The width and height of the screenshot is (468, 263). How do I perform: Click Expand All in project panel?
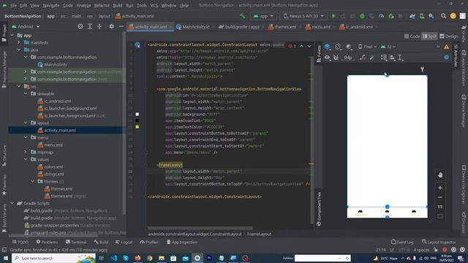(90, 26)
